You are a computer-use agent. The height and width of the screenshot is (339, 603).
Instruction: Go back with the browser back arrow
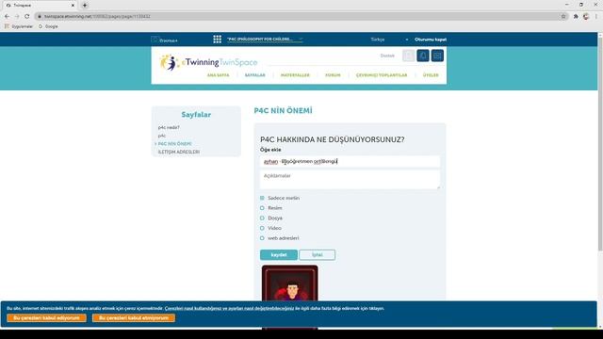tap(7, 16)
